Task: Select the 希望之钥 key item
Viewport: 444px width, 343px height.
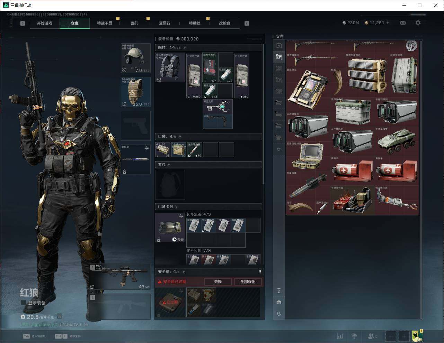Action: point(217,106)
